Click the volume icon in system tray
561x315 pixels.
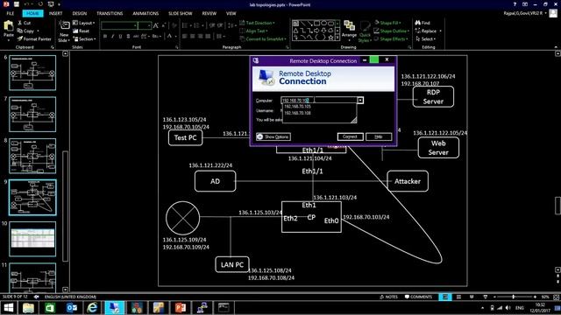click(x=508, y=308)
